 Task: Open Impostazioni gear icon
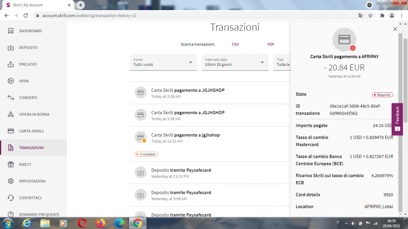[x=11, y=181]
